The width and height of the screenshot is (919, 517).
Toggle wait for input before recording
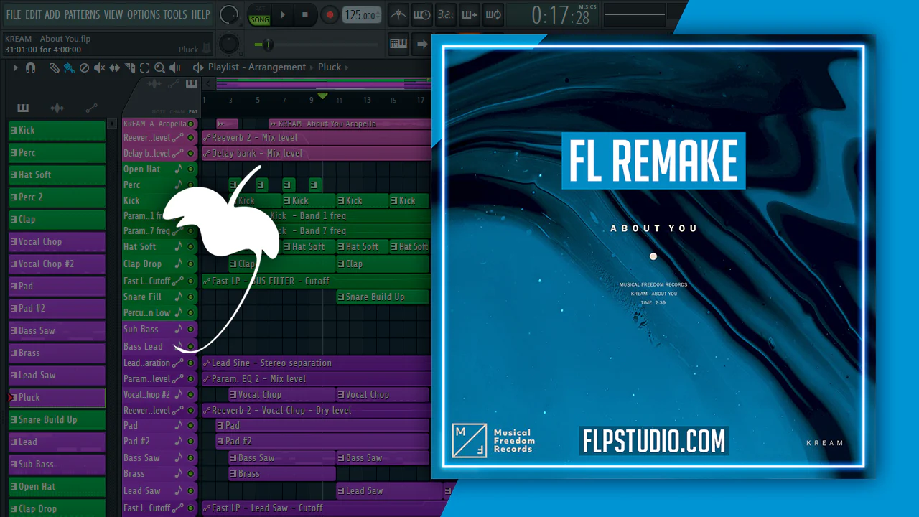click(x=423, y=14)
